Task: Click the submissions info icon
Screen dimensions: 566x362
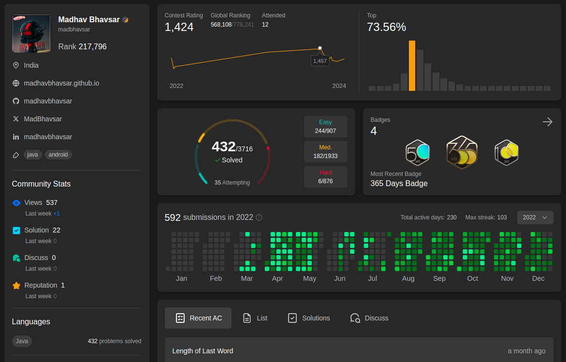Action: click(259, 217)
